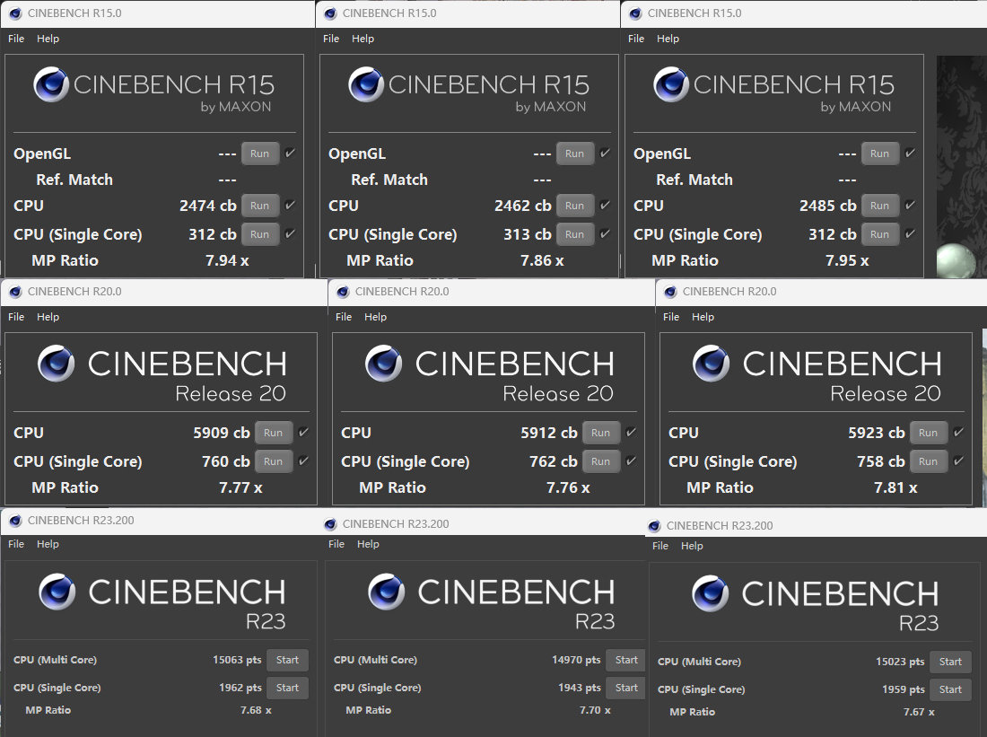Image resolution: width=987 pixels, height=737 pixels.
Task: Open Help menu in the 5923 cb window
Action: coord(703,317)
